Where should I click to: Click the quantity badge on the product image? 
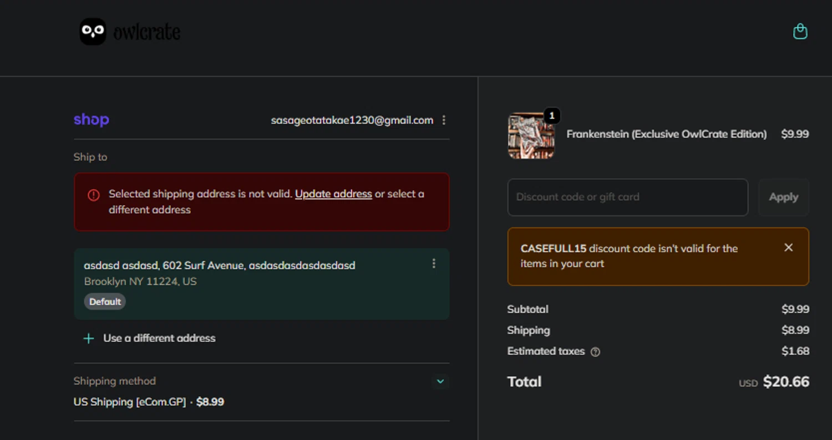click(x=552, y=116)
